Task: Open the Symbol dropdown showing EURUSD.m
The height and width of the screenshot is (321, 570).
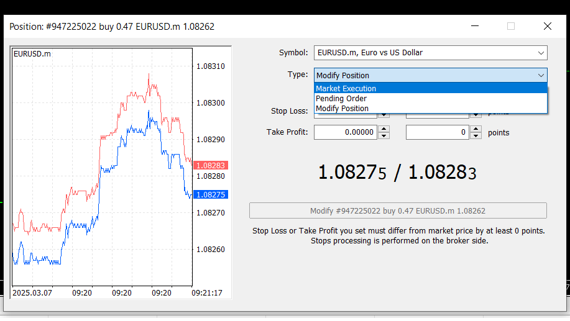Action: point(430,53)
